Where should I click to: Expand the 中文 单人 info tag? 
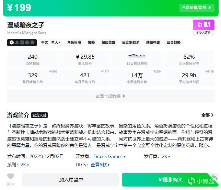pyautogui.click(x=51, y=43)
